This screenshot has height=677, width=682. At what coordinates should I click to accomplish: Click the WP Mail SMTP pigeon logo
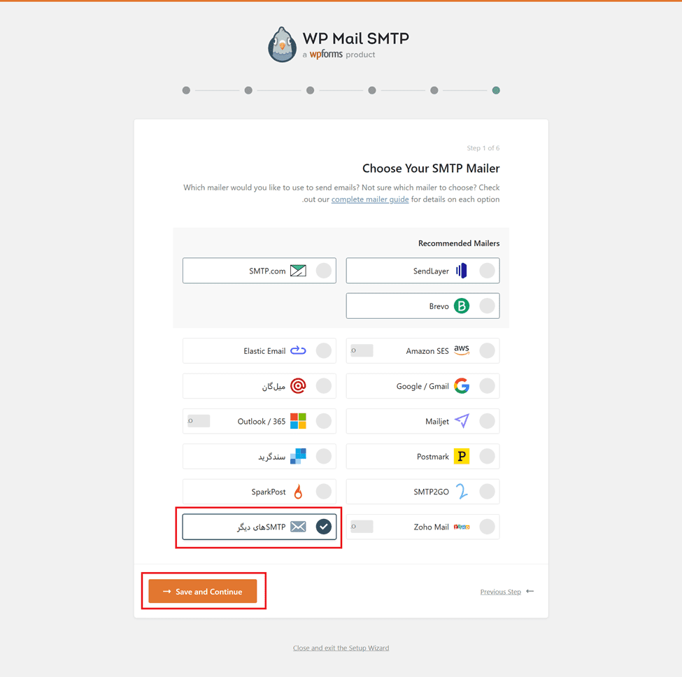pyautogui.click(x=283, y=45)
